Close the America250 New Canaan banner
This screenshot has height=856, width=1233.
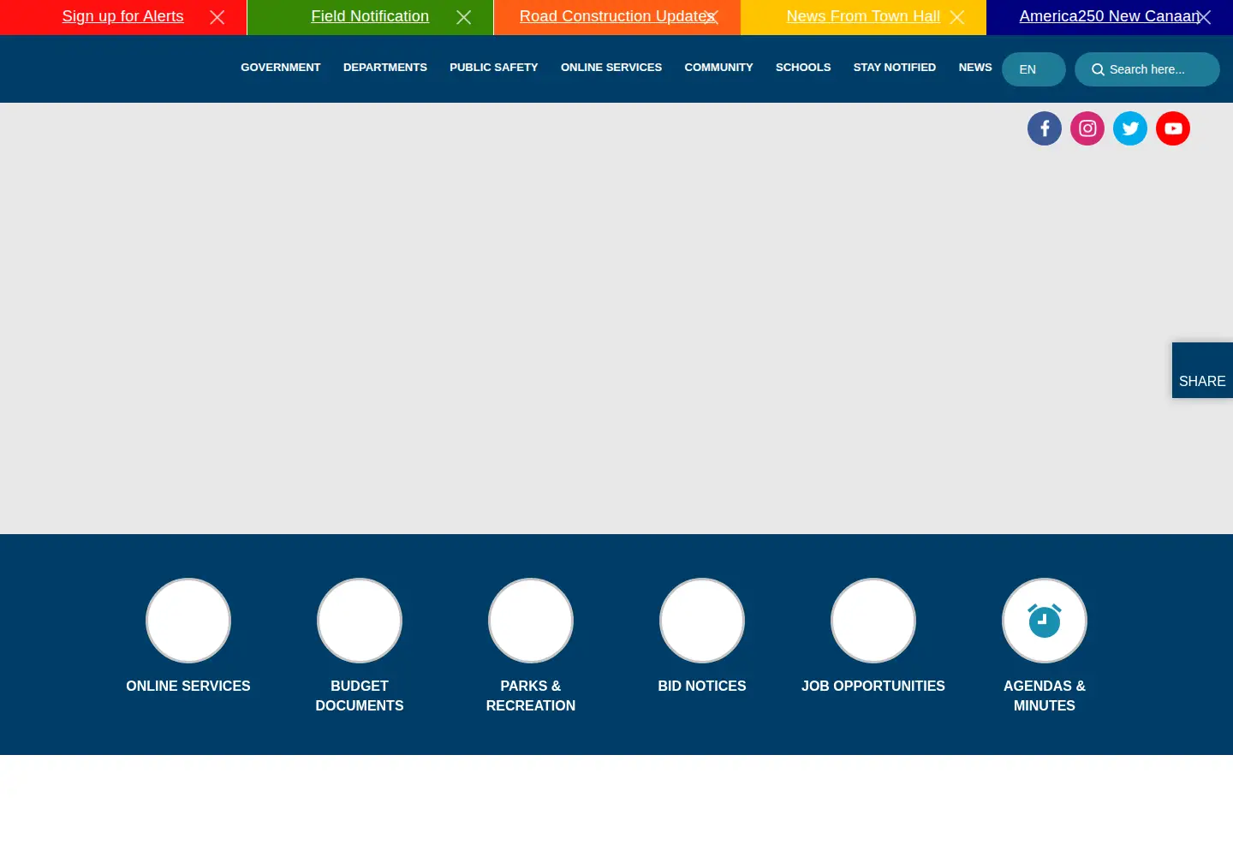(1204, 17)
